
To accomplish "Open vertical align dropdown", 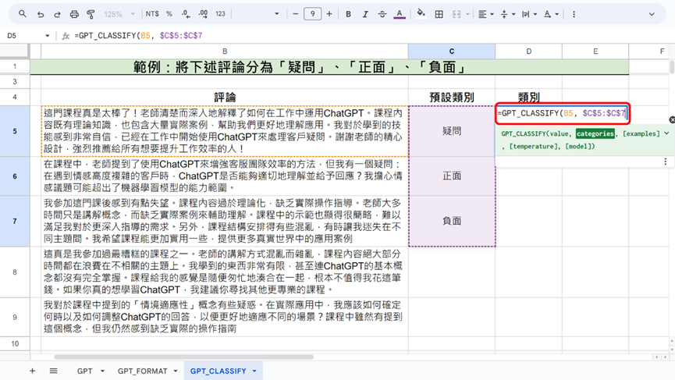I will tap(508, 14).
